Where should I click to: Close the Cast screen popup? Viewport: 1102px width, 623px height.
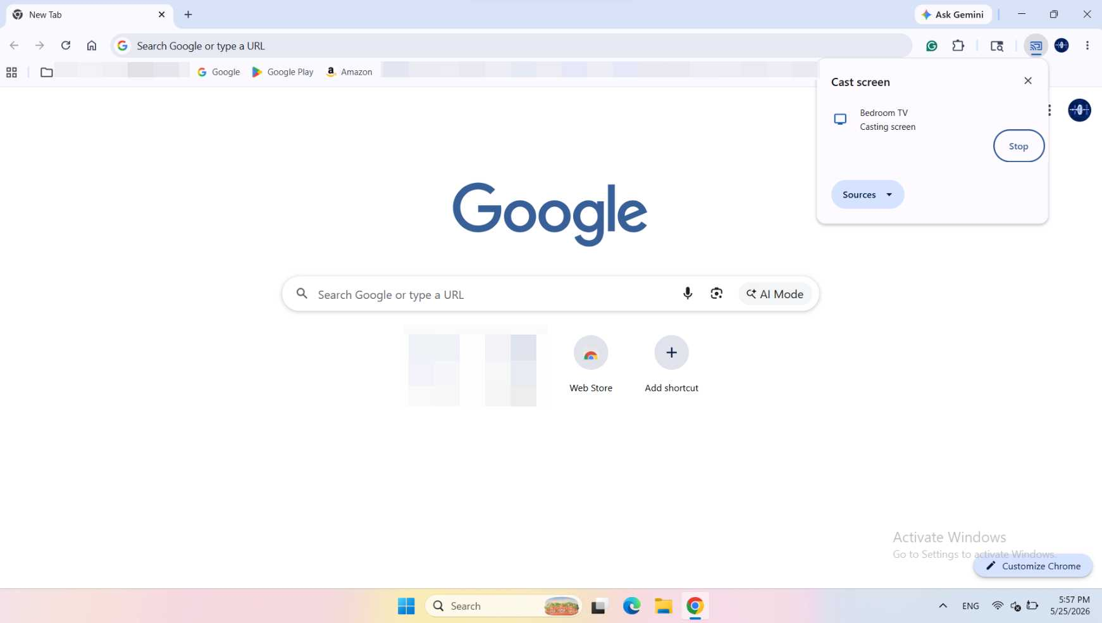point(1028,81)
